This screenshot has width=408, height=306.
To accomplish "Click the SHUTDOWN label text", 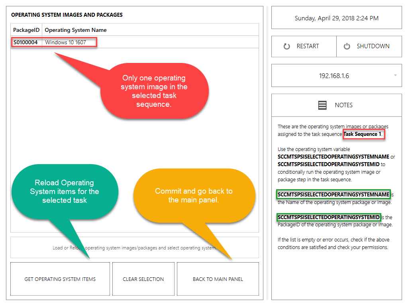I will tap(373, 46).
